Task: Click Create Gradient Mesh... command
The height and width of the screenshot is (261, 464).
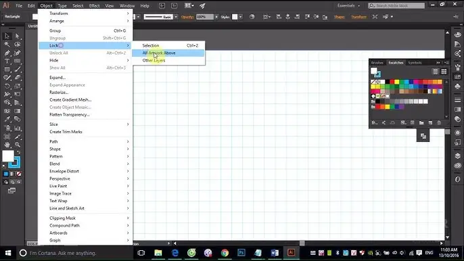Action: (85, 99)
